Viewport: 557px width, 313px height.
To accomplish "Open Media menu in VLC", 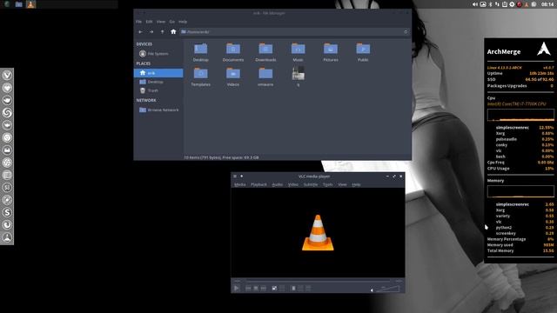I will 240,184.
